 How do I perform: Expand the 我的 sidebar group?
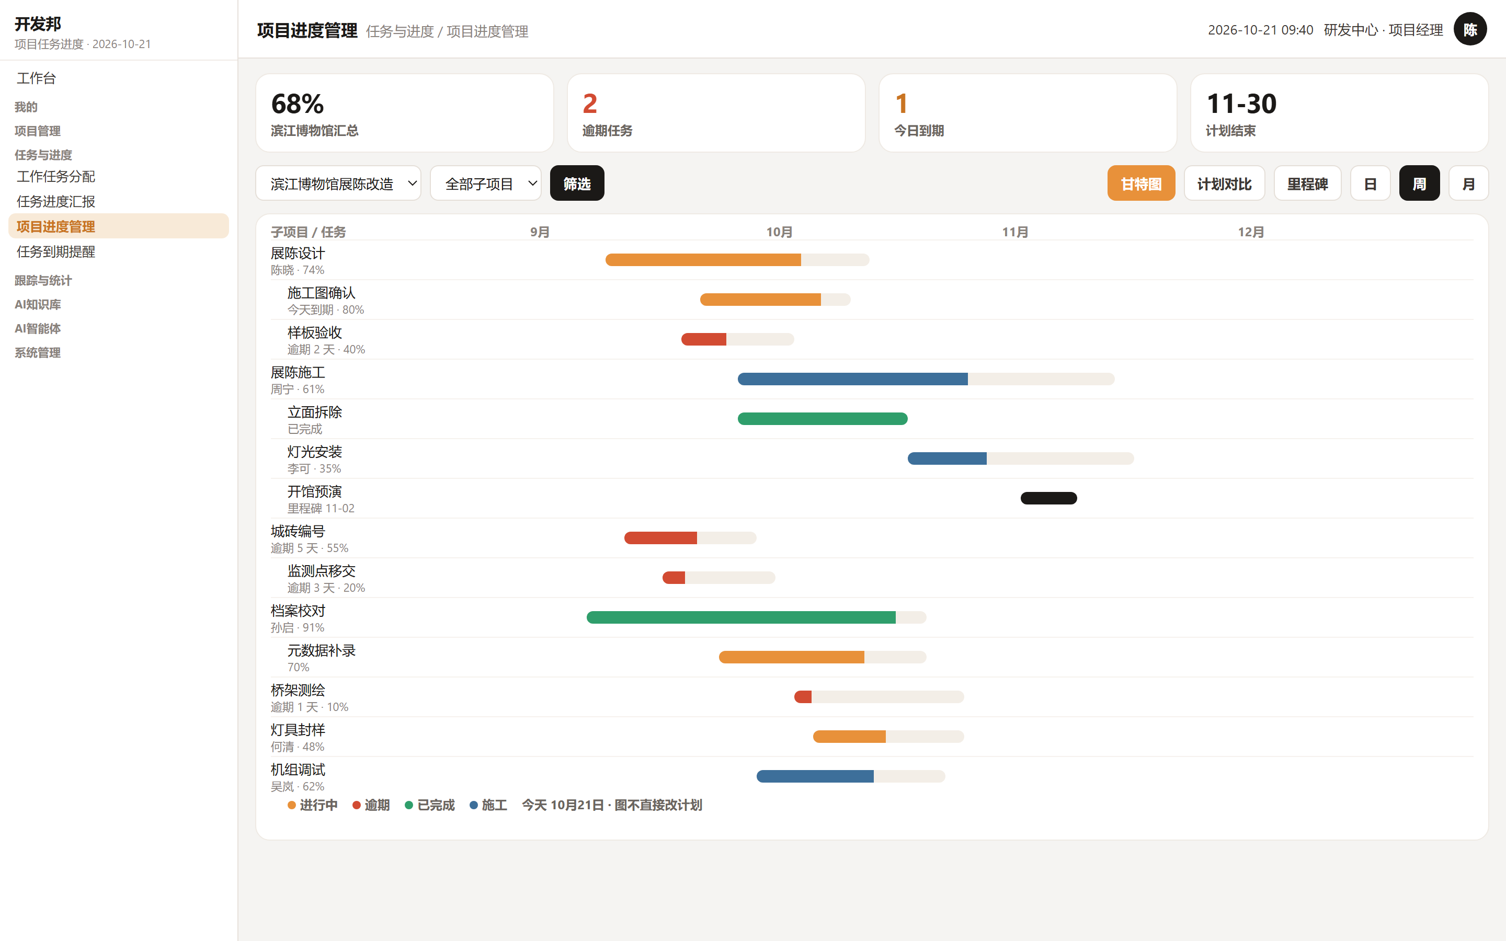[x=26, y=107]
